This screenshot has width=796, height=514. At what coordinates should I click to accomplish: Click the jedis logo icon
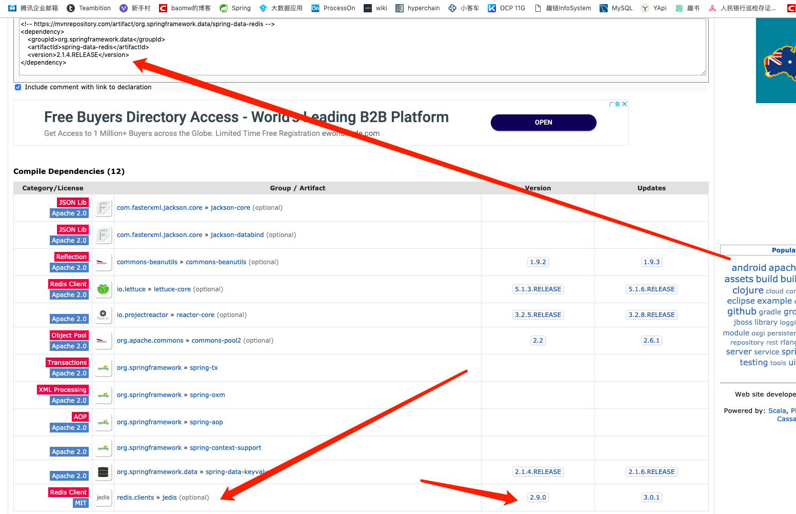[104, 498]
